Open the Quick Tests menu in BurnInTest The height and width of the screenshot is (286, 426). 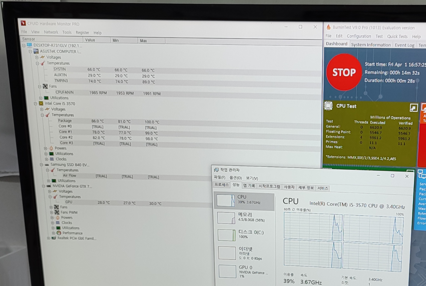397,36
